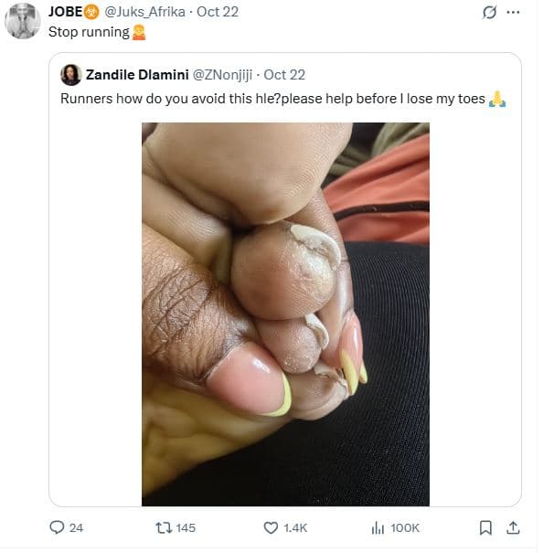Visit the @Juks_Afrika handle
This screenshot has height=553, width=554.
144,13
